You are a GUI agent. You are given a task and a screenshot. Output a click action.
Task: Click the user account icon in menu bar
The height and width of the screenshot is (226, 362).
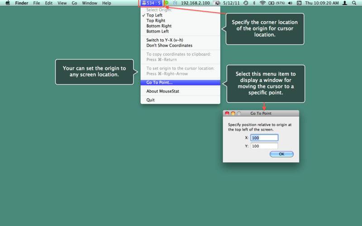pyautogui.click(x=346, y=3)
